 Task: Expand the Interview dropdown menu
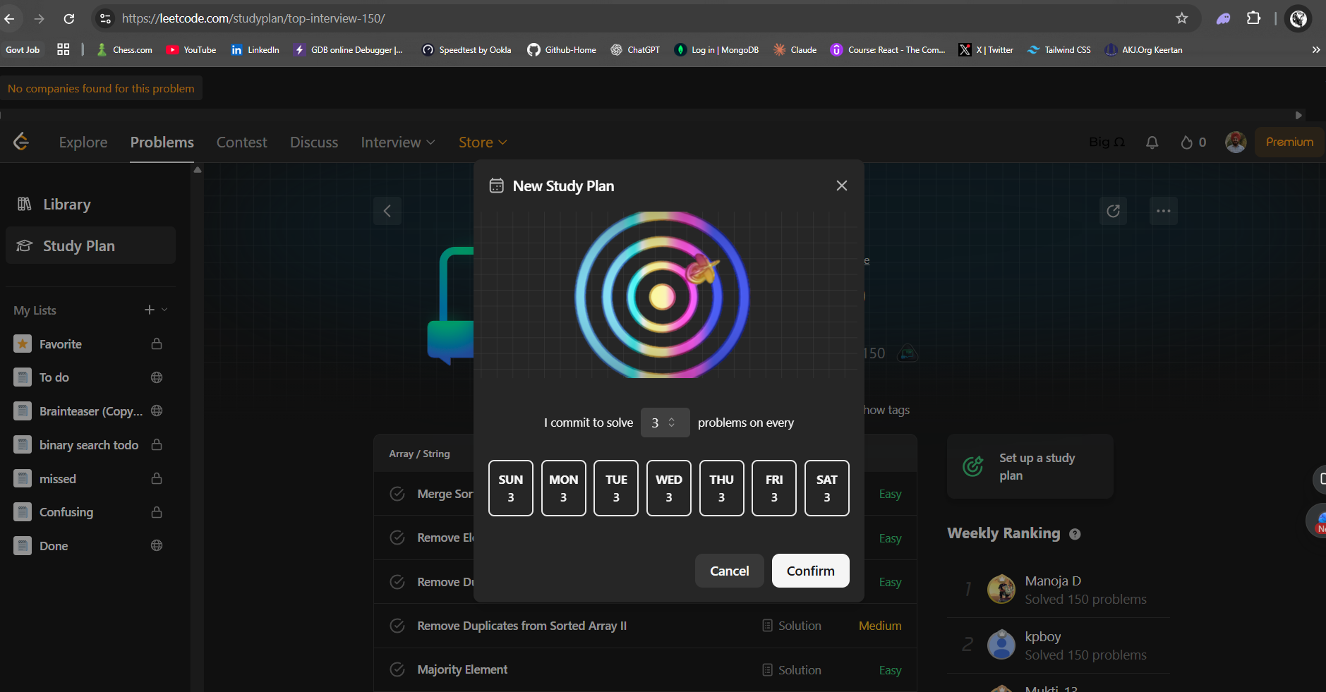pyautogui.click(x=397, y=142)
